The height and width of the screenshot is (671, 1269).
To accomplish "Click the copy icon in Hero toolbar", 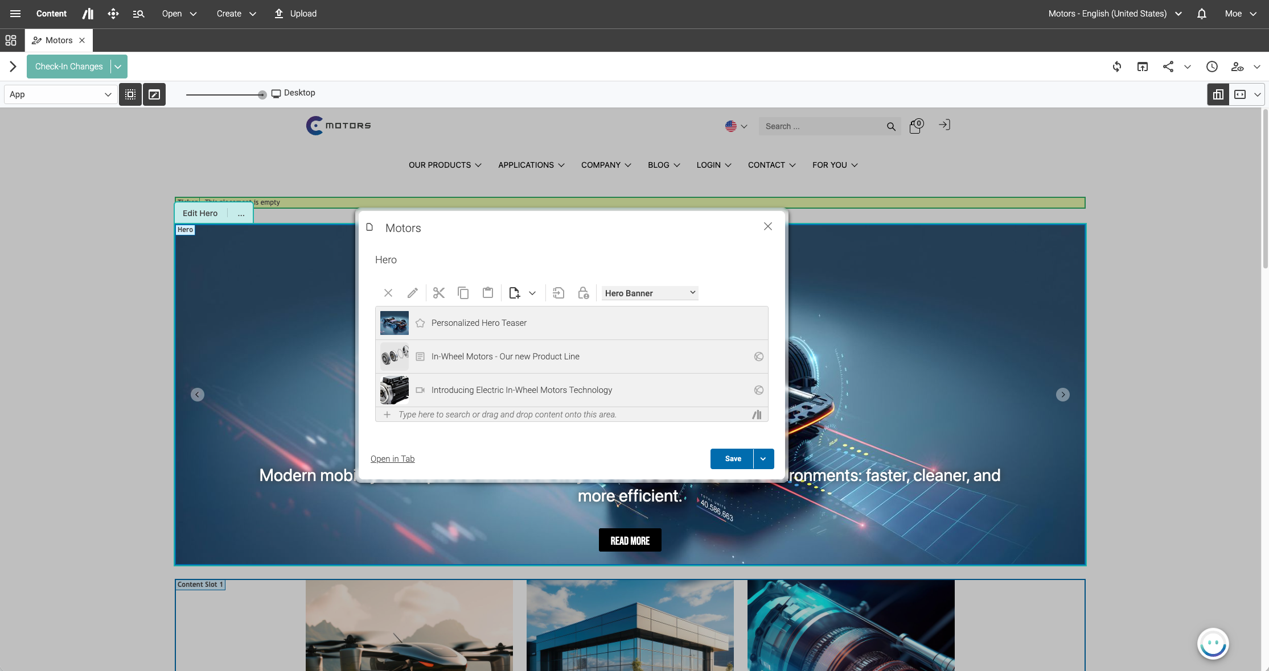I will pyautogui.click(x=463, y=293).
